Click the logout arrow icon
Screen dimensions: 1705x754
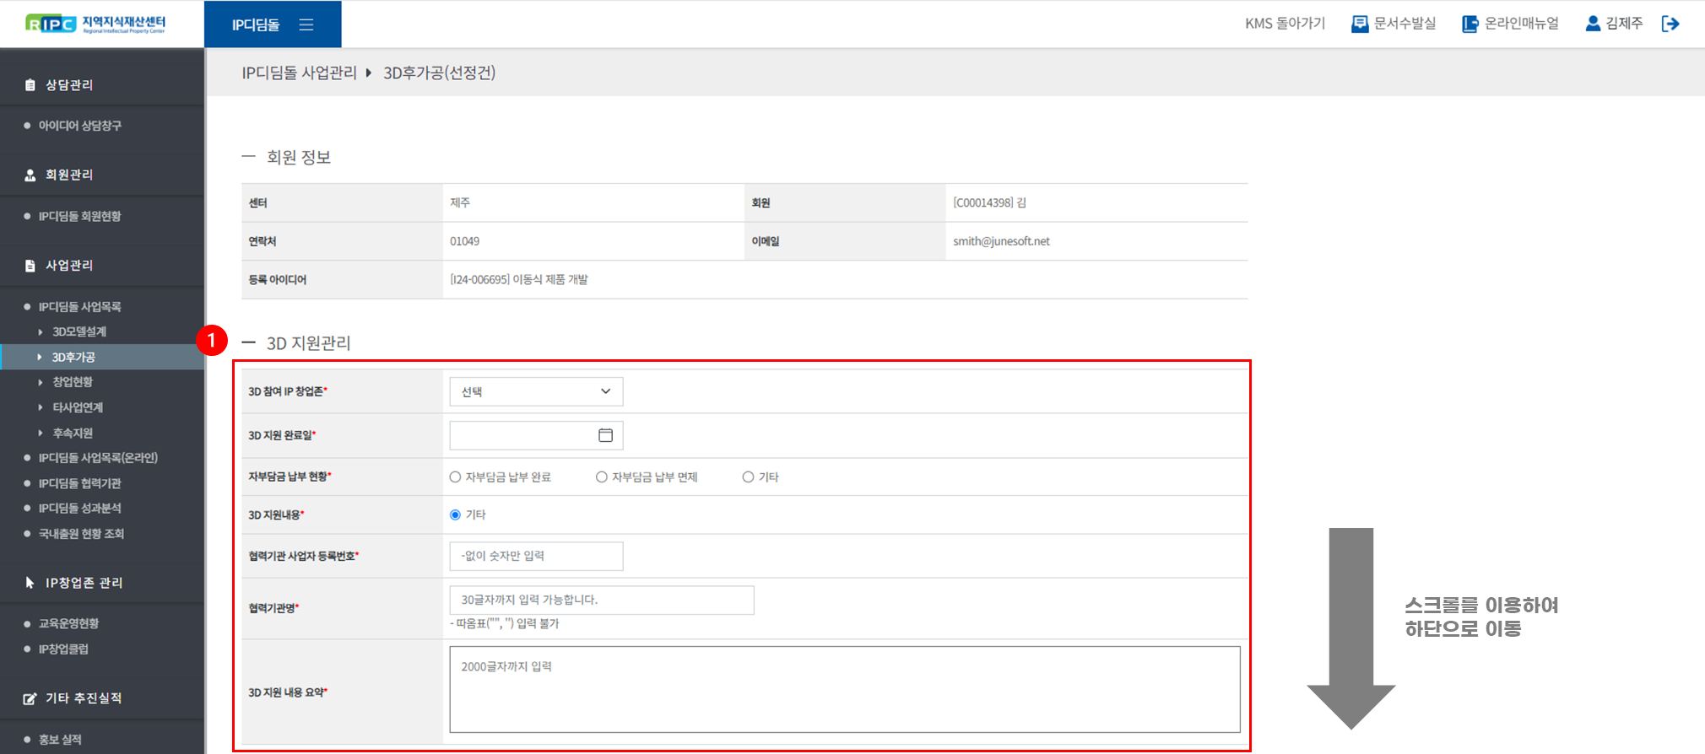click(x=1670, y=24)
